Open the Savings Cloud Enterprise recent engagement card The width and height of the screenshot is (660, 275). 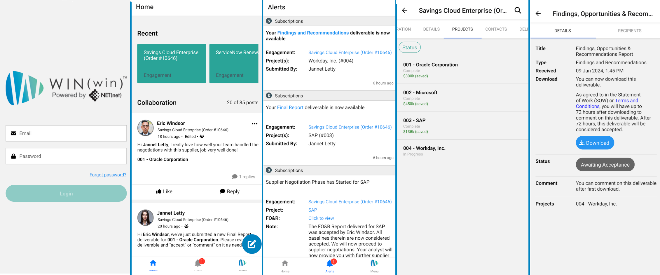(172, 64)
